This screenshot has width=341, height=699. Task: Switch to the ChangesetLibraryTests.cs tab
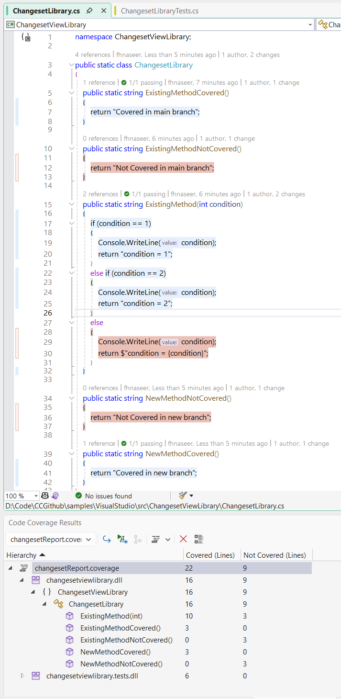click(x=159, y=11)
